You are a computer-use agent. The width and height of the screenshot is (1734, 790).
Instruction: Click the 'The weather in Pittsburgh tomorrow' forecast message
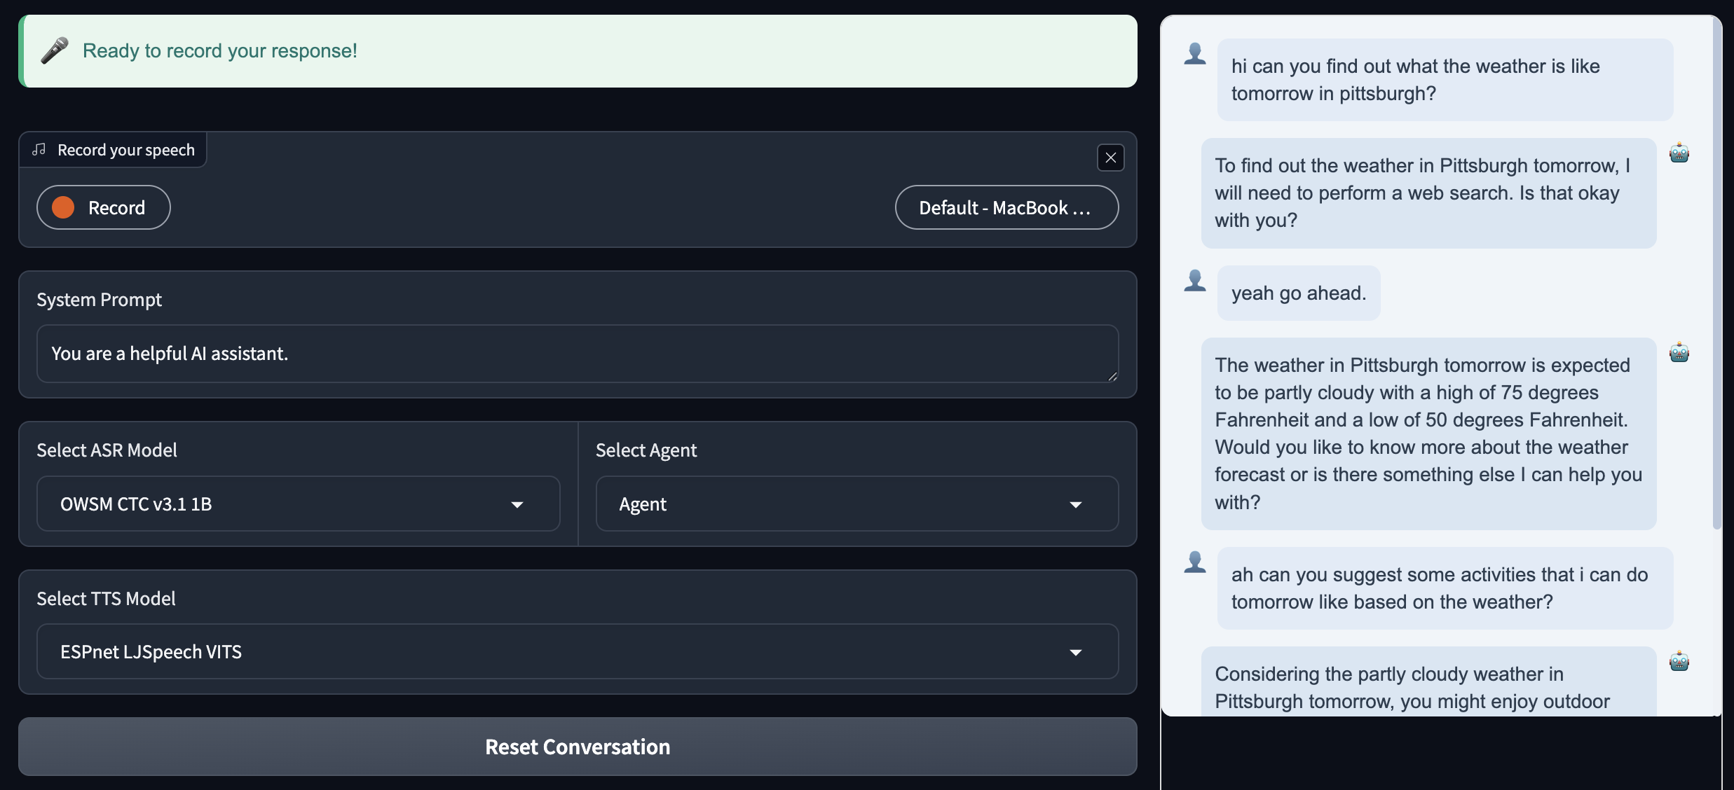(x=1428, y=434)
